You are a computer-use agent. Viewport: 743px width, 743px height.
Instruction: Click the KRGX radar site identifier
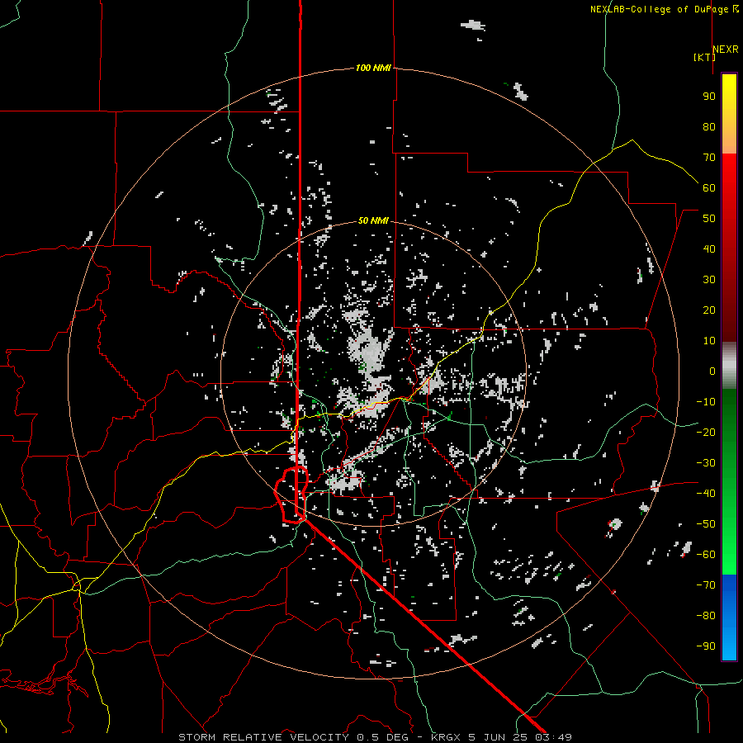click(x=446, y=737)
